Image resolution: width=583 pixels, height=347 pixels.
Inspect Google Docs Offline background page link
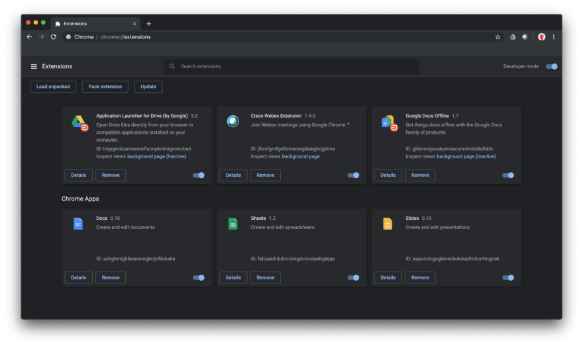466,156
